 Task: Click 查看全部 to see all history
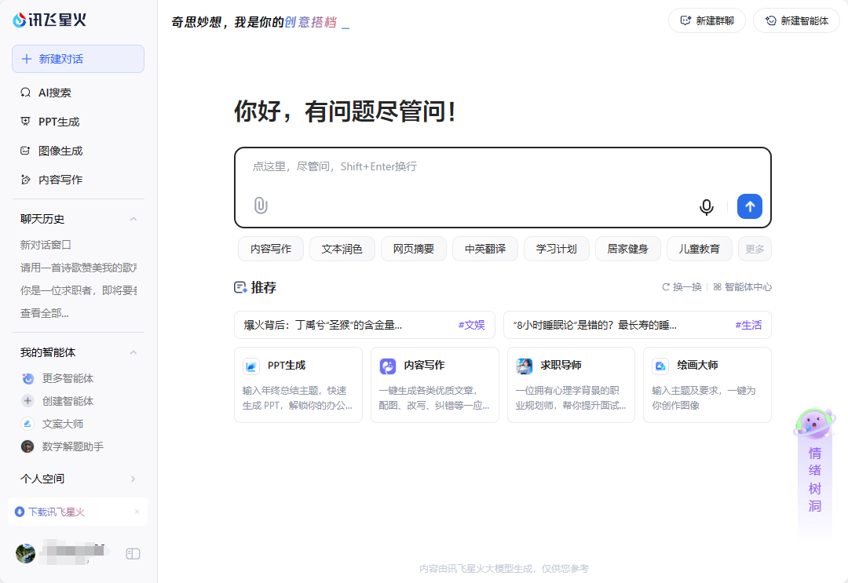tap(44, 313)
